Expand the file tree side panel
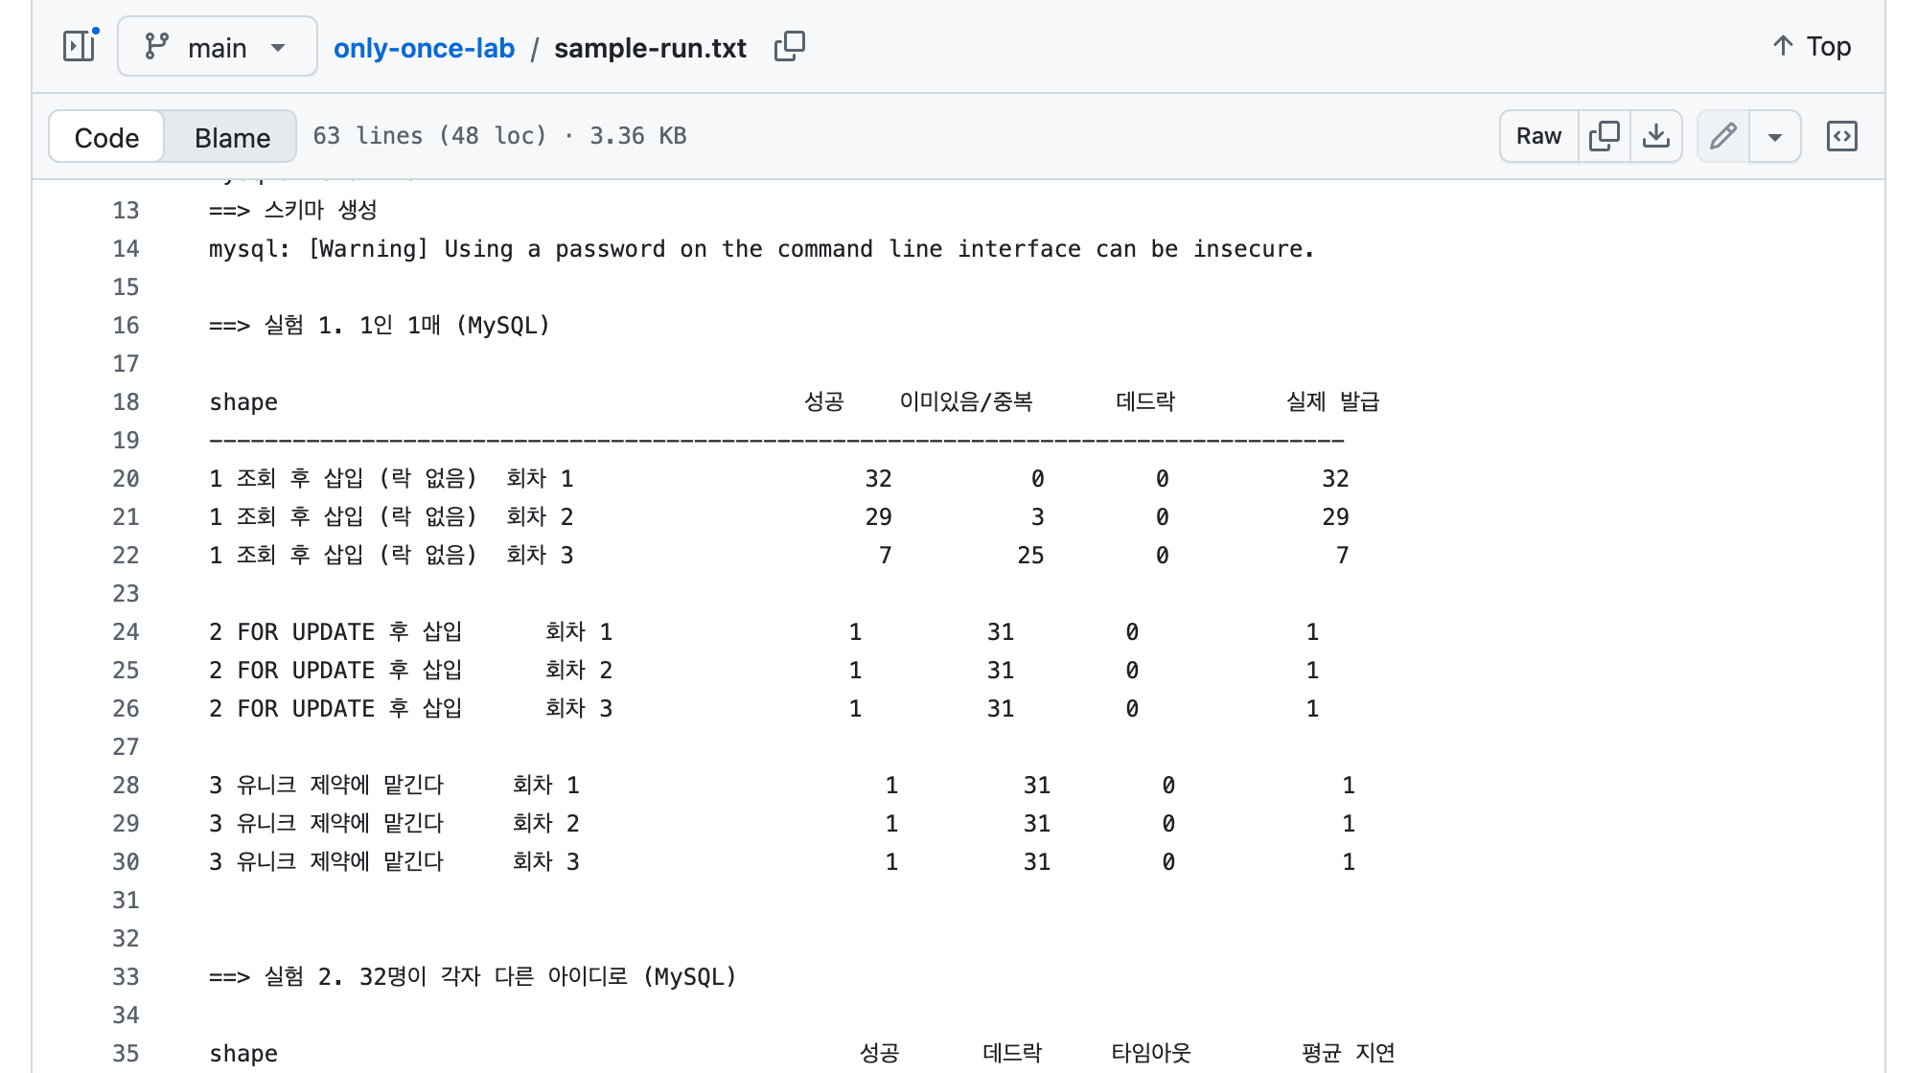The image size is (1917, 1073). [80, 46]
